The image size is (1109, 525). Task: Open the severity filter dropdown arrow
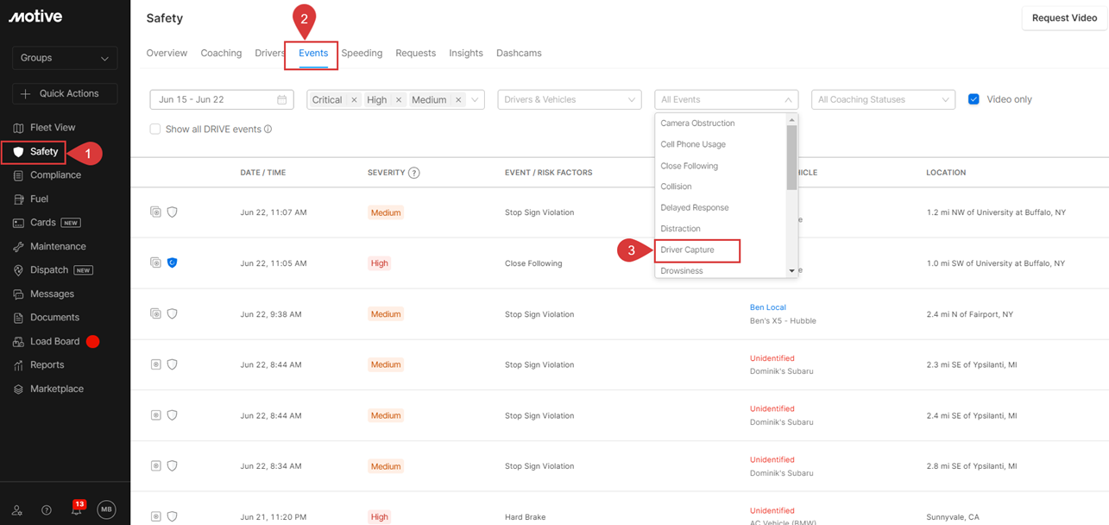[475, 100]
